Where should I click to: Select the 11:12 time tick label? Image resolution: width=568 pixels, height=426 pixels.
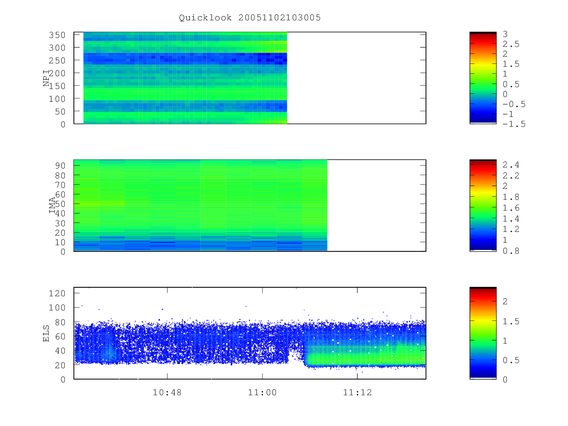click(357, 392)
